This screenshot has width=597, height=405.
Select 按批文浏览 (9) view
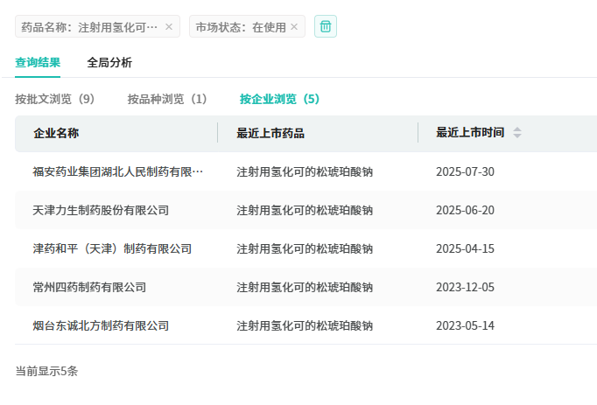click(55, 99)
